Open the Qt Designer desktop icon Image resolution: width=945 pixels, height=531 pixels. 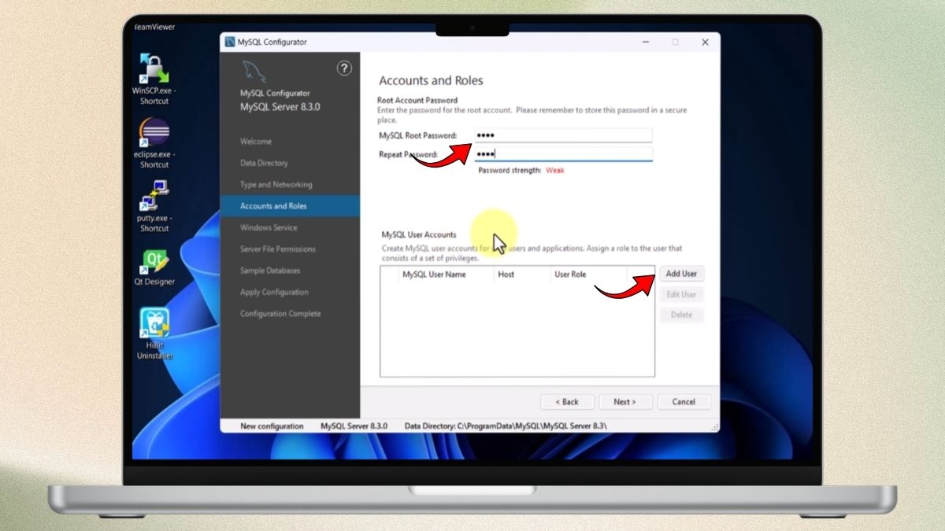[154, 267]
